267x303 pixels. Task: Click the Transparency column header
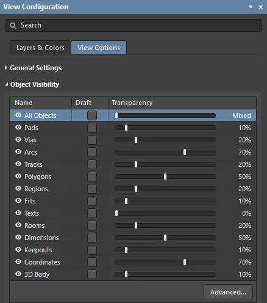click(x=132, y=103)
